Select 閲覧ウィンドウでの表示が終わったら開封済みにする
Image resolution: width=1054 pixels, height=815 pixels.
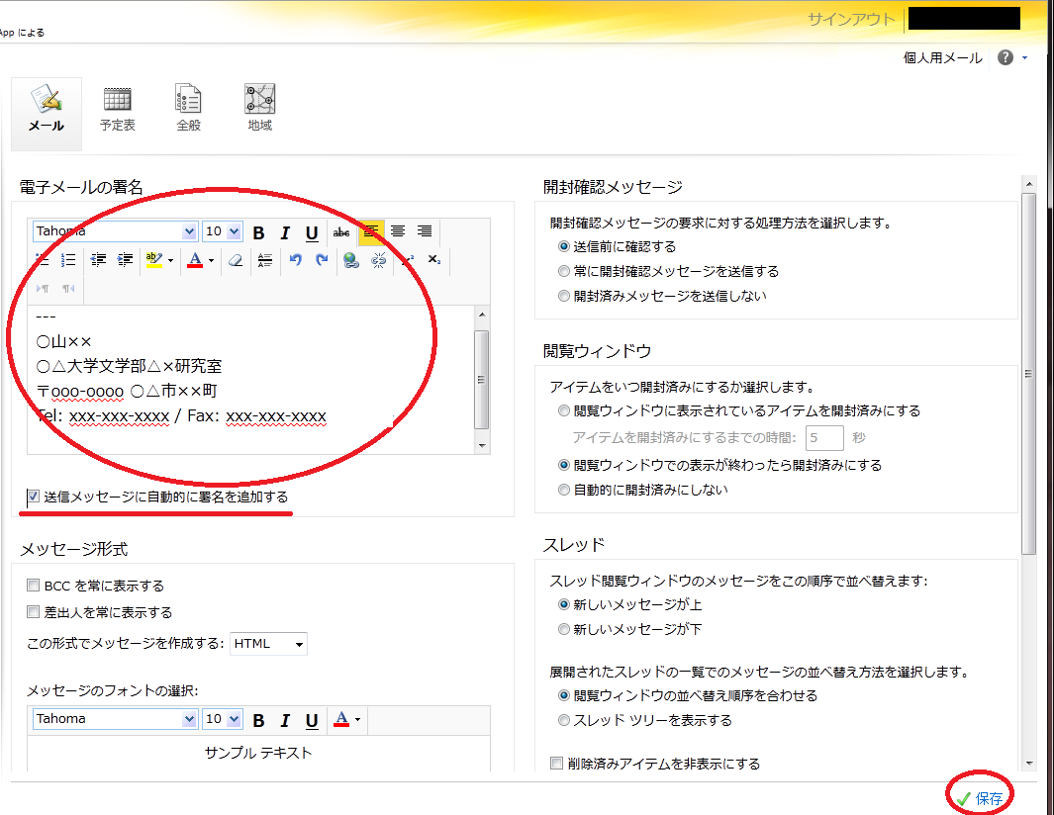click(564, 465)
